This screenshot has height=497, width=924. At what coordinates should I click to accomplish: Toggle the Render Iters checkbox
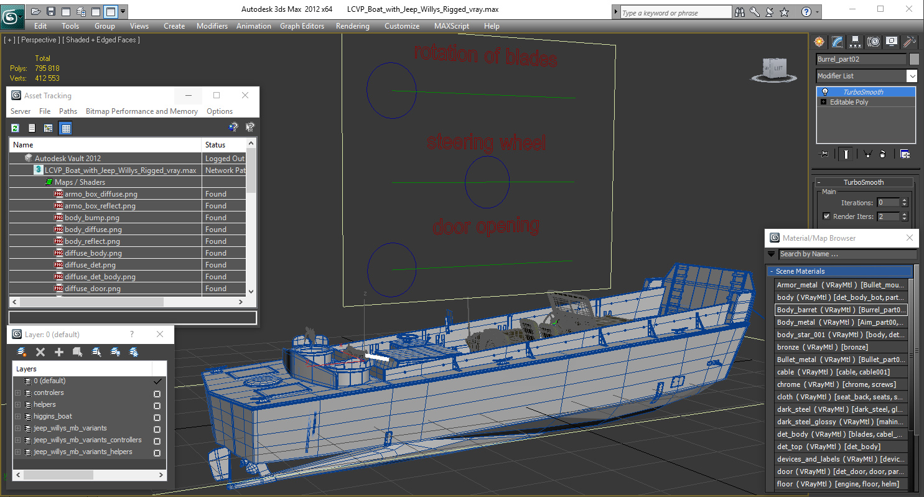coord(826,216)
